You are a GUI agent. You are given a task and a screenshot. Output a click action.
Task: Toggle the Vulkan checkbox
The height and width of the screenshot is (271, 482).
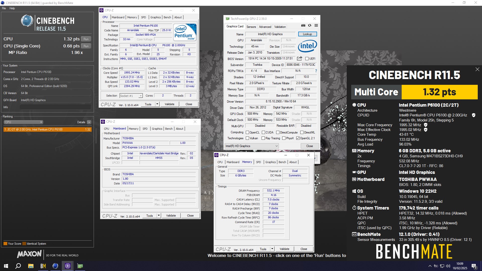[247, 138]
